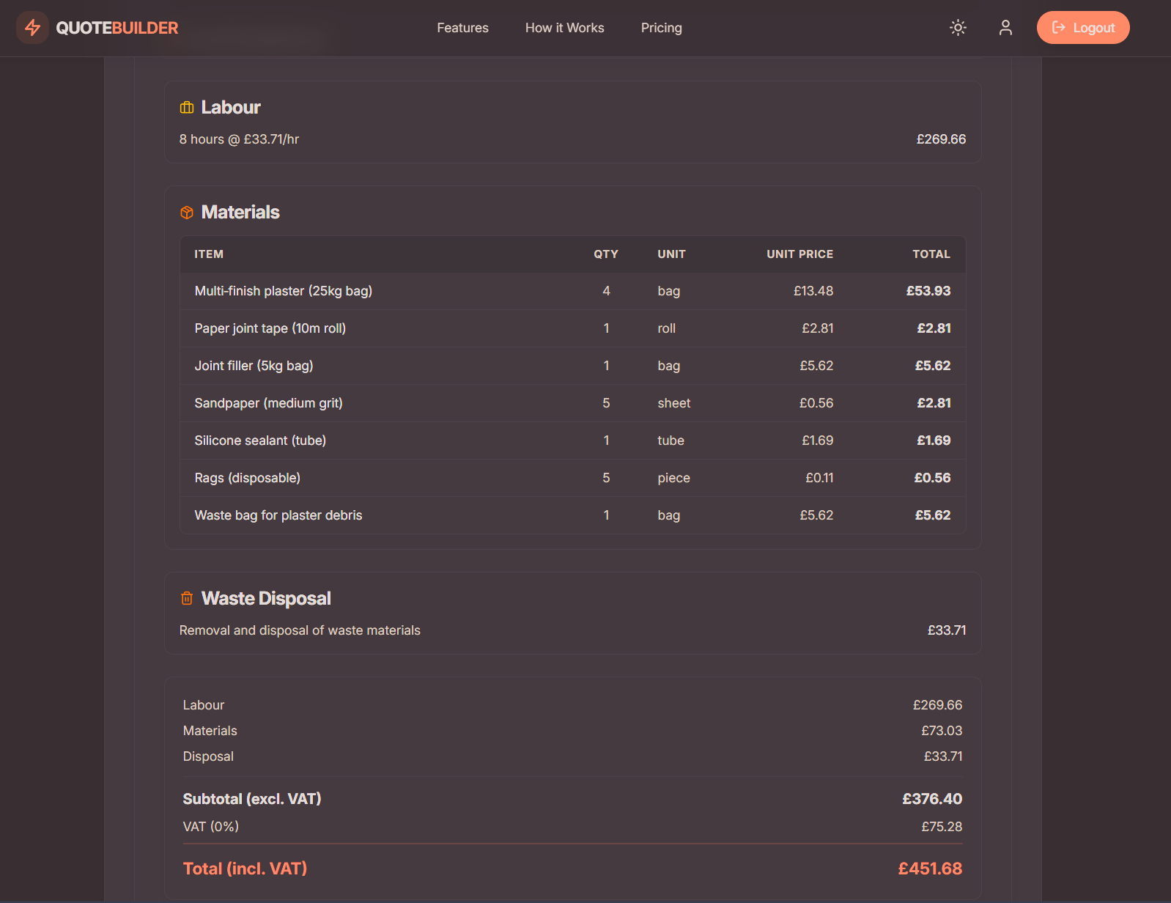1171x903 pixels.
Task: Select the Rags (disposable) item
Action: pos(247,478)
